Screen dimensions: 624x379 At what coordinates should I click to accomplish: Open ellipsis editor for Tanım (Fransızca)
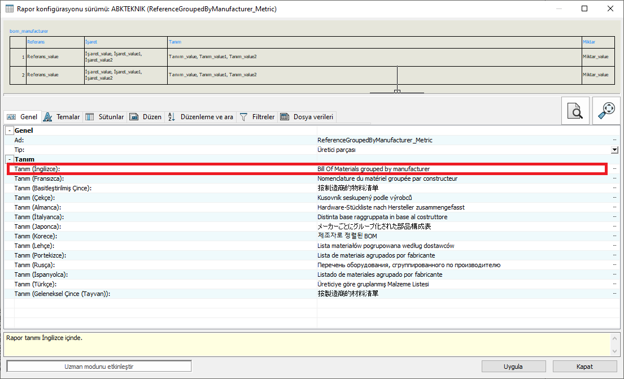click(x=614, y=178)
